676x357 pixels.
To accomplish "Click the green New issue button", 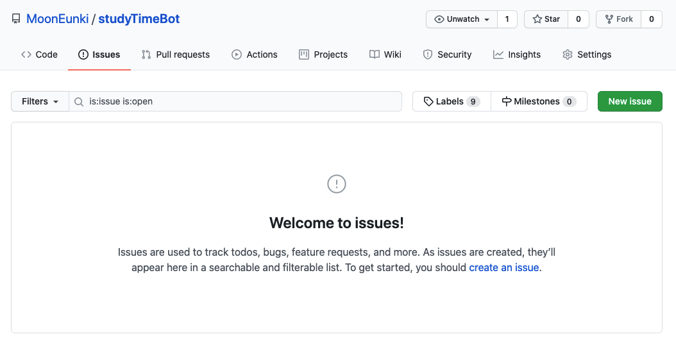I will click(630, 102).
